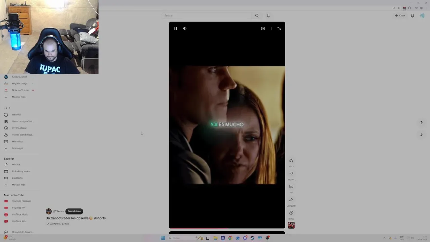Viewport: 430px width, 242px height.
Task: Open the browser media control icon
Action: (416, 8)
